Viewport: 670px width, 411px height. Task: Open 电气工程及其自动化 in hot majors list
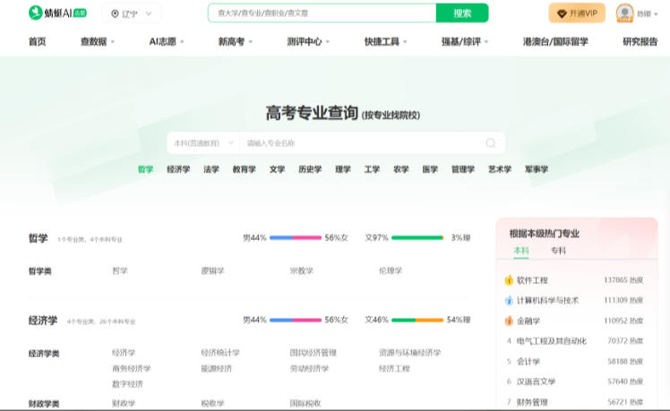tap(551, 341)
